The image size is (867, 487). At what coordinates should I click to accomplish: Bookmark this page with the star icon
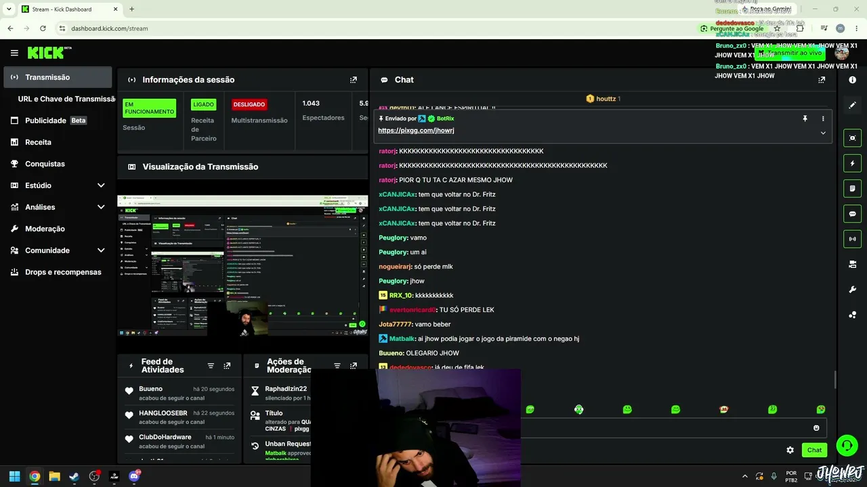[x=778, y=28]
